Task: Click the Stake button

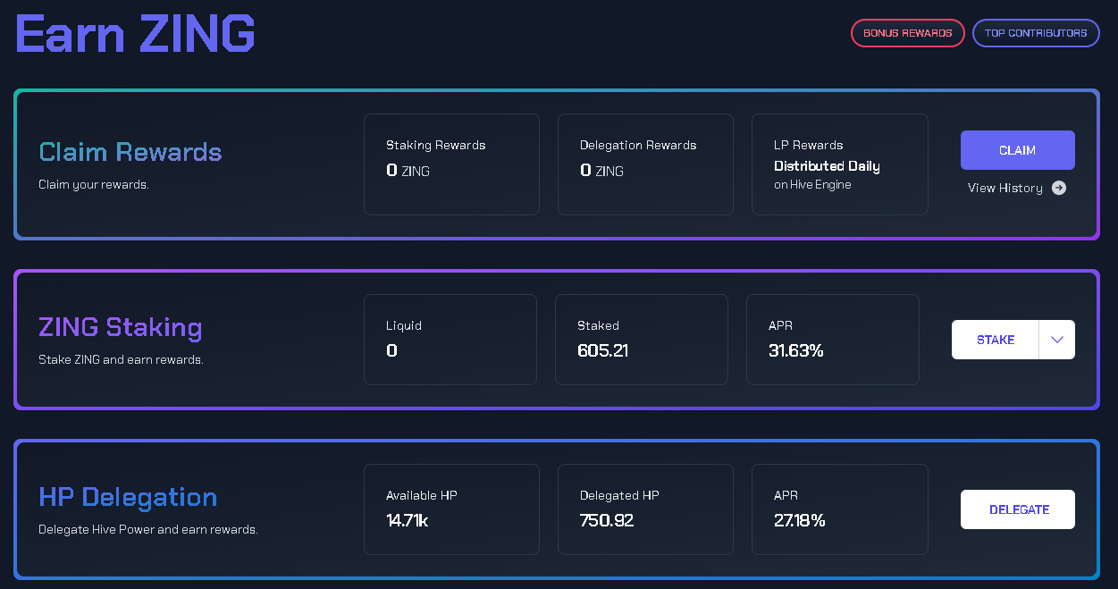Action: [996, 340]
